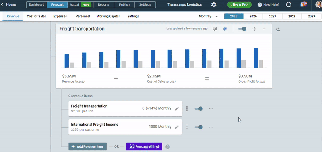Click the Forecast With AI button
322x152 pixels.
click(x=144, y=146)
